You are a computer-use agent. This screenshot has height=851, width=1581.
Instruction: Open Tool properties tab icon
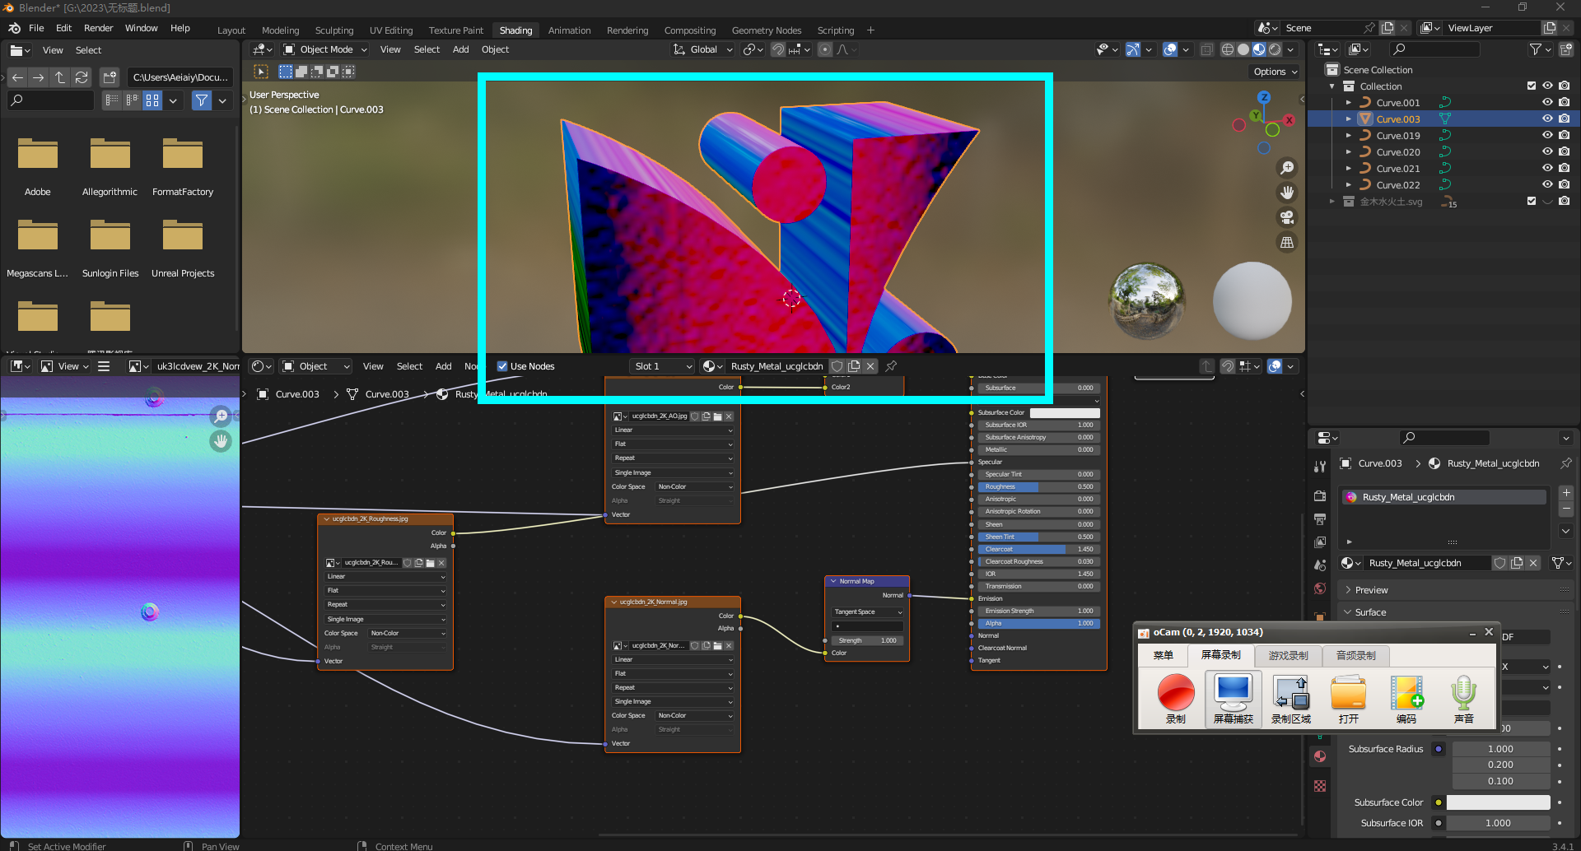pos(1320,466)
